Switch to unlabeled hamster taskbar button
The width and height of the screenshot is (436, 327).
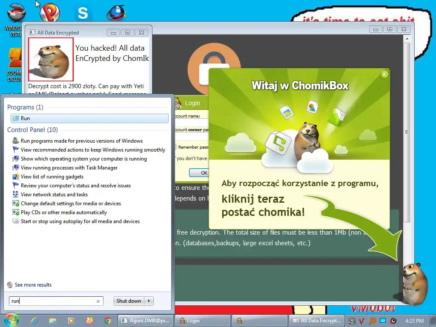(260, 321)
